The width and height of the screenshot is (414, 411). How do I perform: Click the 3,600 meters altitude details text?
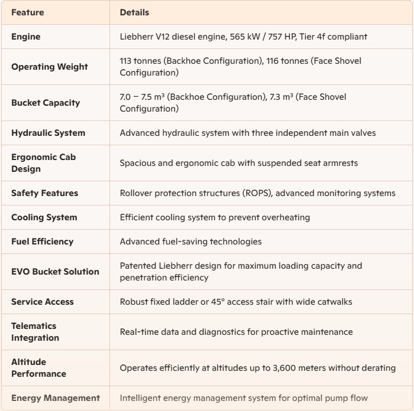click(257, 368)
